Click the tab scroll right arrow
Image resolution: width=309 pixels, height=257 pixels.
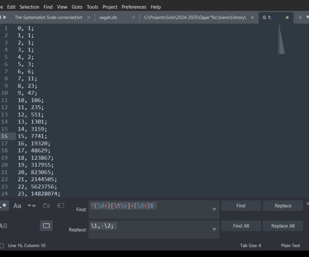tap(5, 17)
